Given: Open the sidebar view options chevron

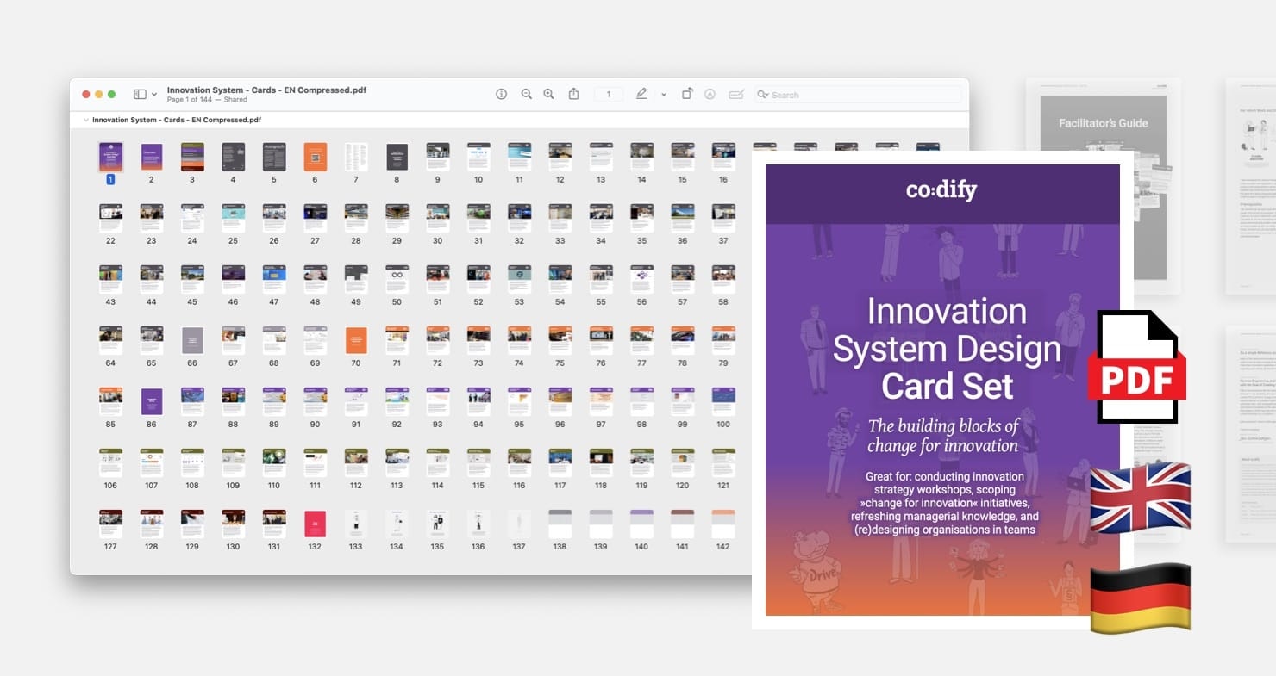Looking at the screenshot, I should click(x=154, y=95).
